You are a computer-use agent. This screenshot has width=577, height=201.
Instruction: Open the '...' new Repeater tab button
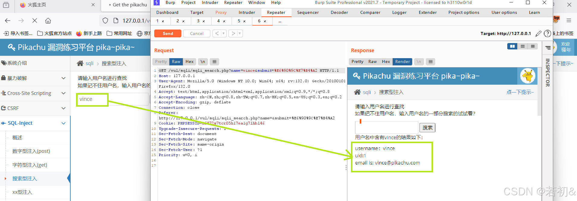(x=280, y=21)
